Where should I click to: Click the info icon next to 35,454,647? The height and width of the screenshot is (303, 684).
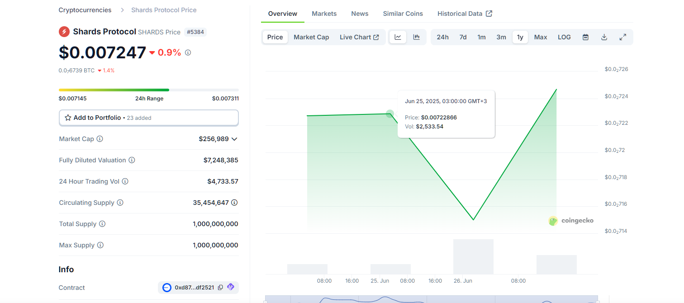[x=234, y=203]
